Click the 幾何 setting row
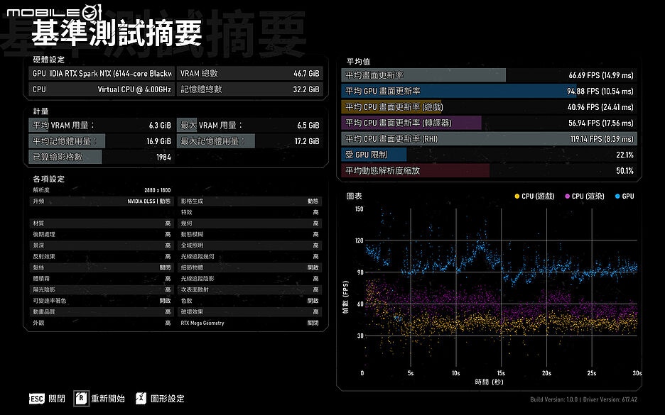Viewport: 665px width, 415px height. point(250,223)
